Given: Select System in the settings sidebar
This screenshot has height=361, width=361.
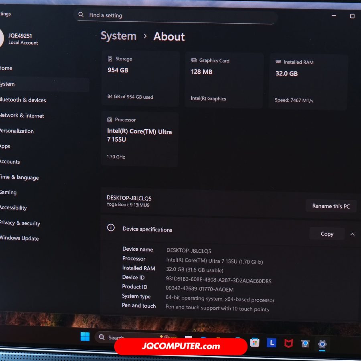Looking at the screenshot, I should (x=45, y=84).
